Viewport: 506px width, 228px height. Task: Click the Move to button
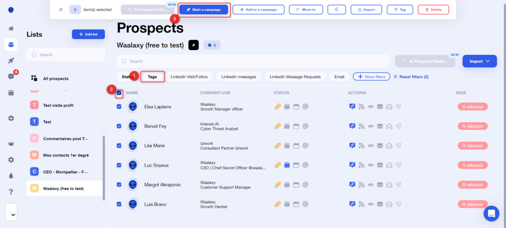(x=305, y=10)
